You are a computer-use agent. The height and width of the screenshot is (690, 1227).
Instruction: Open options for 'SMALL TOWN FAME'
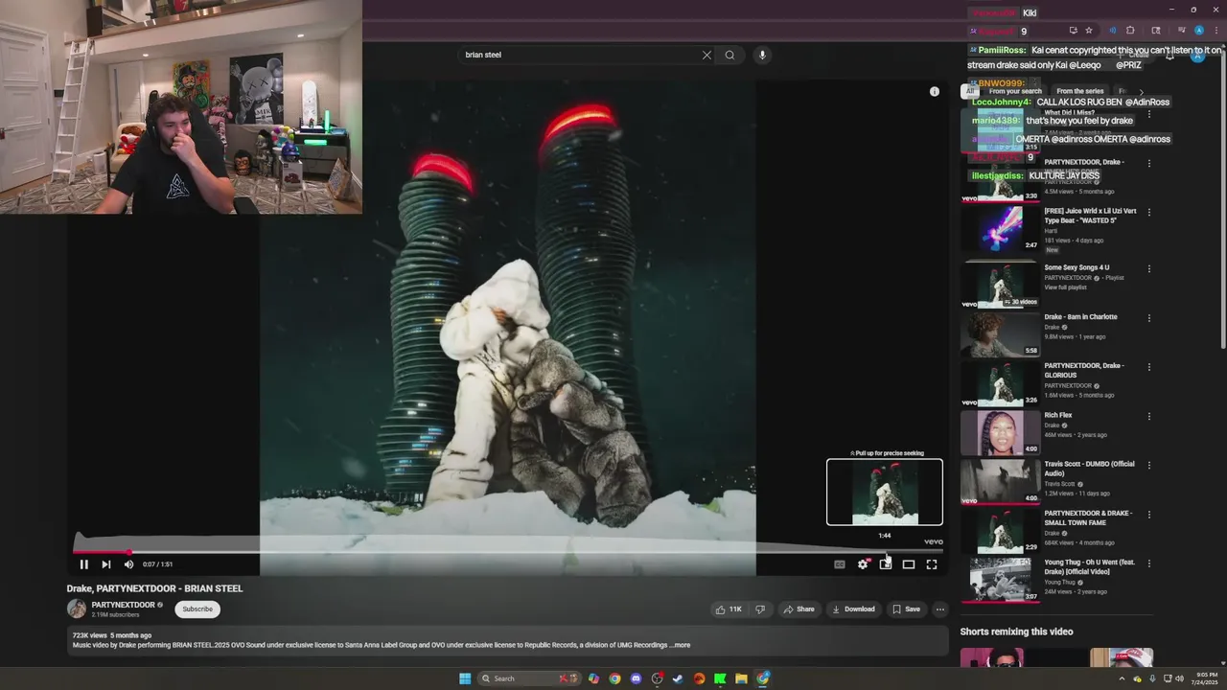(1149, 515)
